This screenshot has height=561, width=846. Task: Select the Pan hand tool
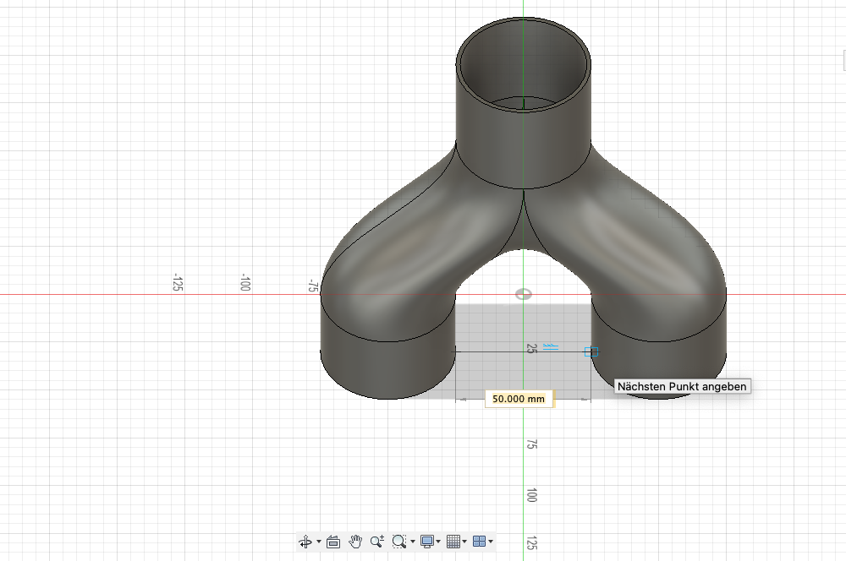point(355,542)
